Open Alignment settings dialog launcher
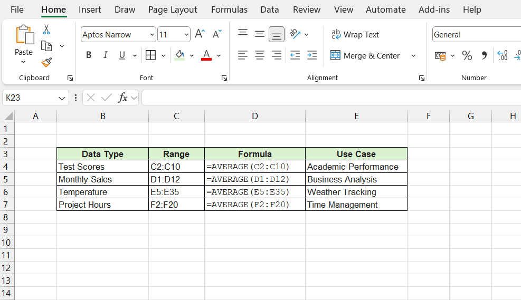The width and height of the screenshot is (521, 300). coord(422,78)
